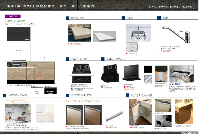
Task: Select the walnut wood door sample
Action: (x=93, y=115)
